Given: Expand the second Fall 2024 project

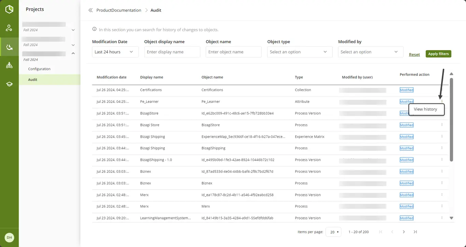Looking at the screenshot, I should pyautogui.click(x=73, y=45).
